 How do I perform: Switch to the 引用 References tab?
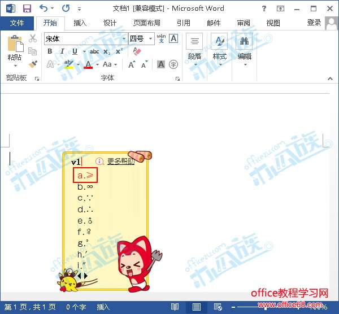pyautogui.click(x=183, y=23)
